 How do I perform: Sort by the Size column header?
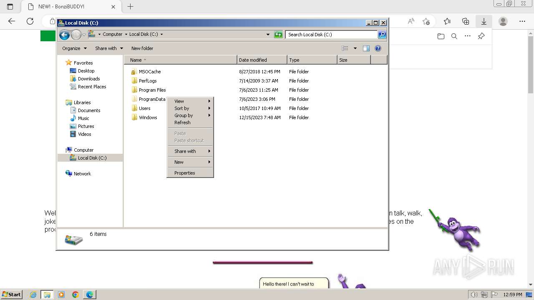click(354, 60)
